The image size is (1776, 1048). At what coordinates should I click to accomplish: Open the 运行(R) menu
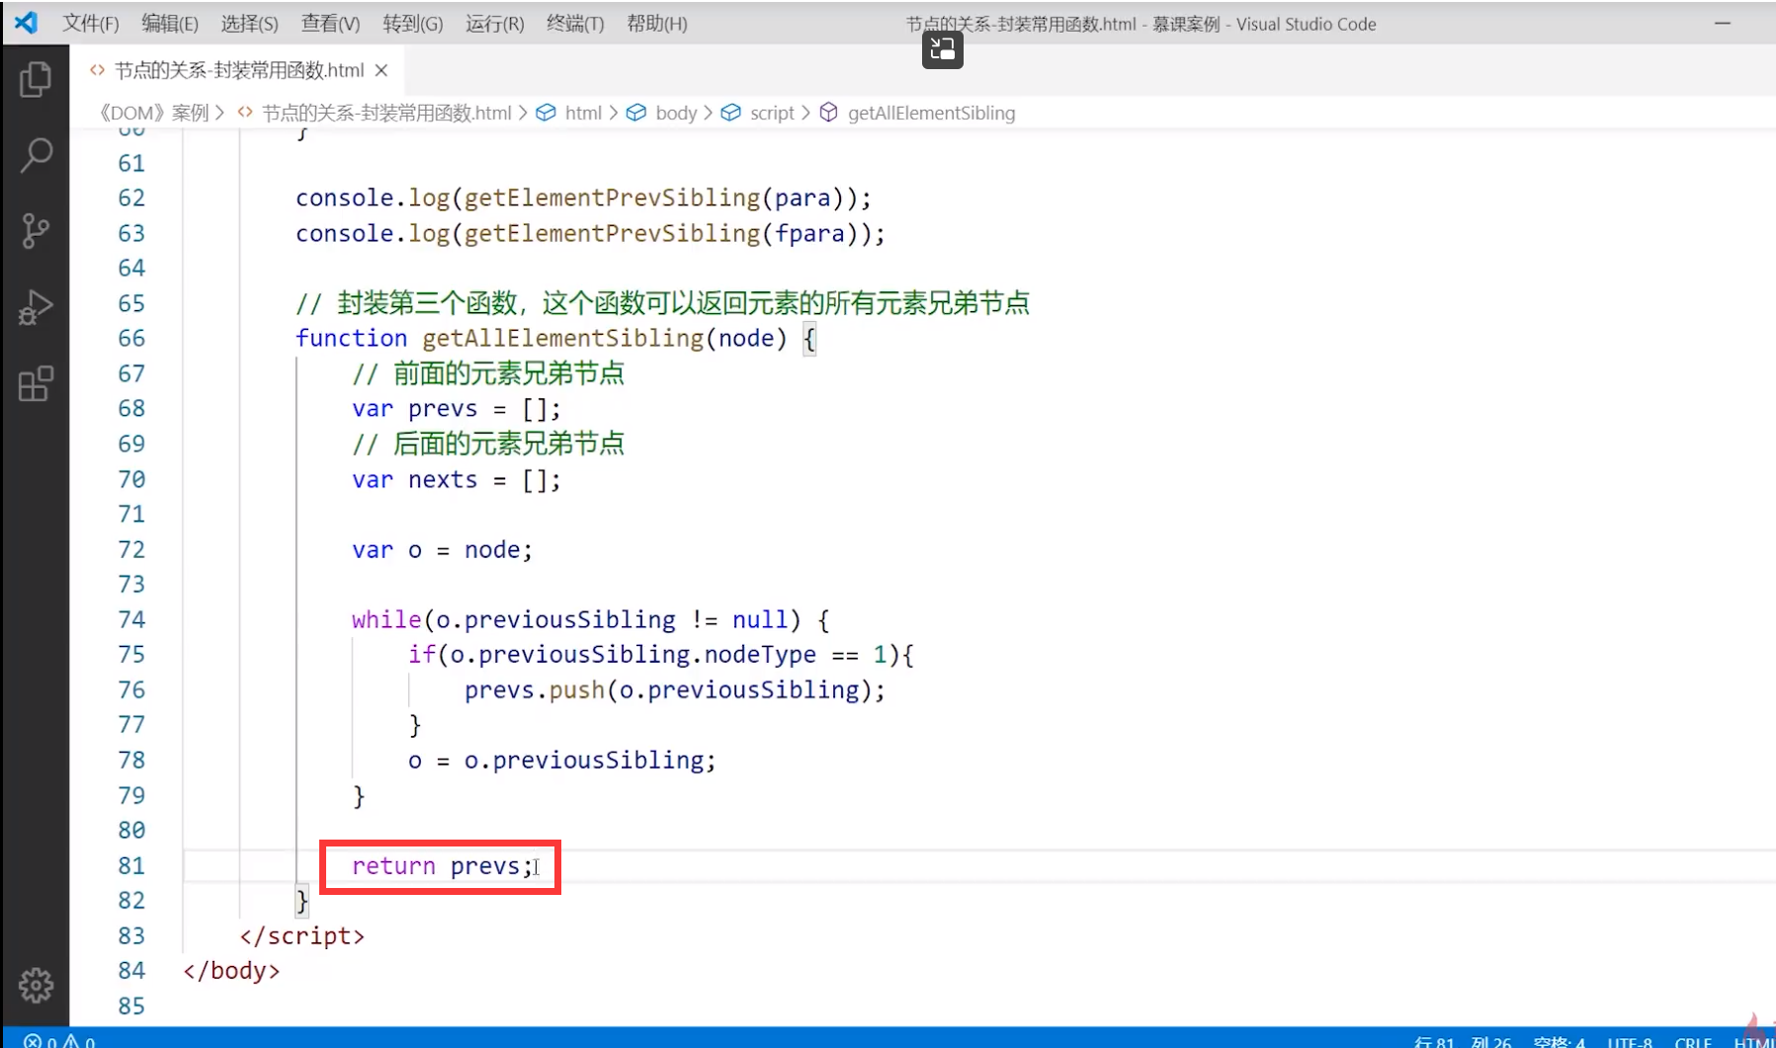(494, 24)
